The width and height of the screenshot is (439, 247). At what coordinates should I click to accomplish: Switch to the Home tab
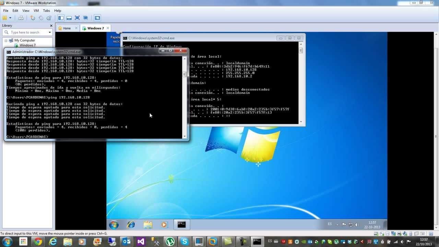[67, 28]
